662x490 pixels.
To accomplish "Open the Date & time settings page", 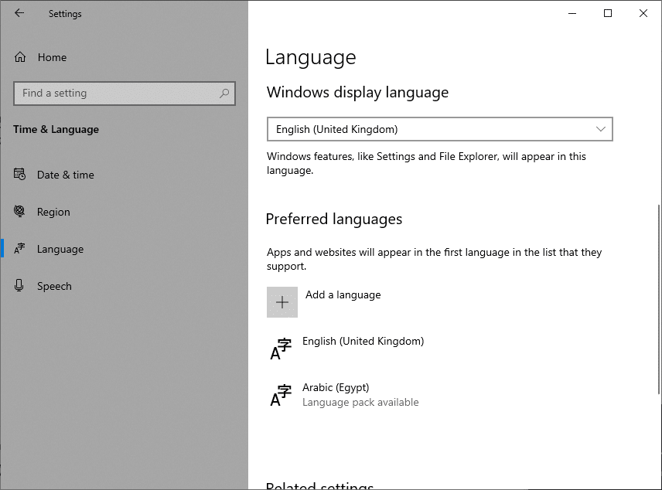I will click(x=66, y=175).
